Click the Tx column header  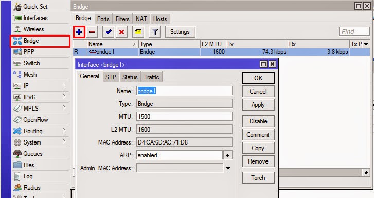click(257, 44)
